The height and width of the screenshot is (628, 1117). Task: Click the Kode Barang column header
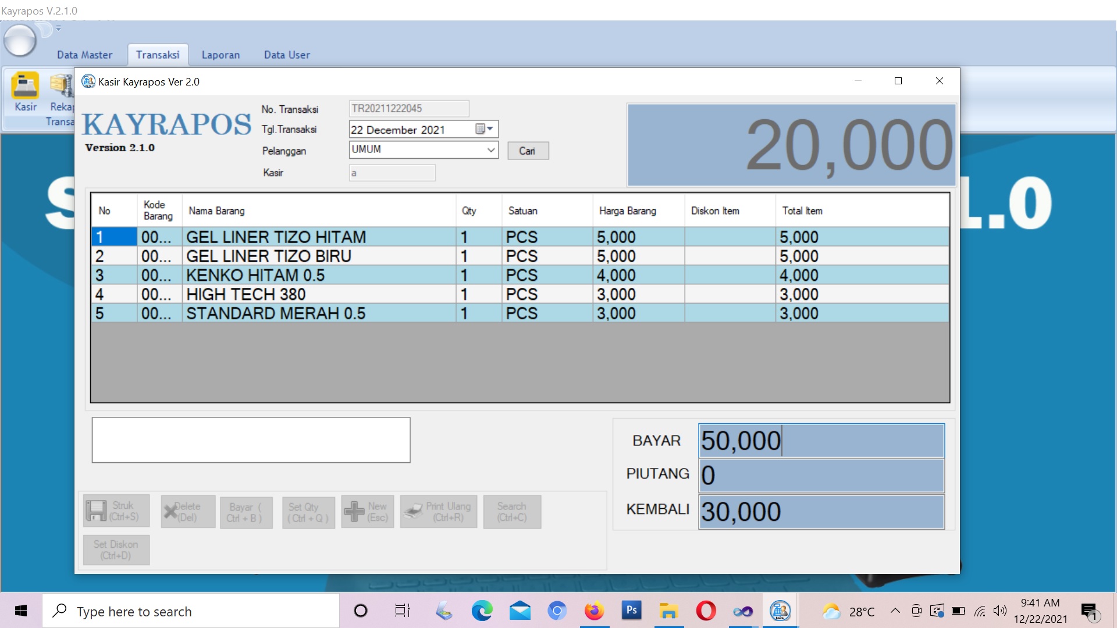[x=160, y=210]
